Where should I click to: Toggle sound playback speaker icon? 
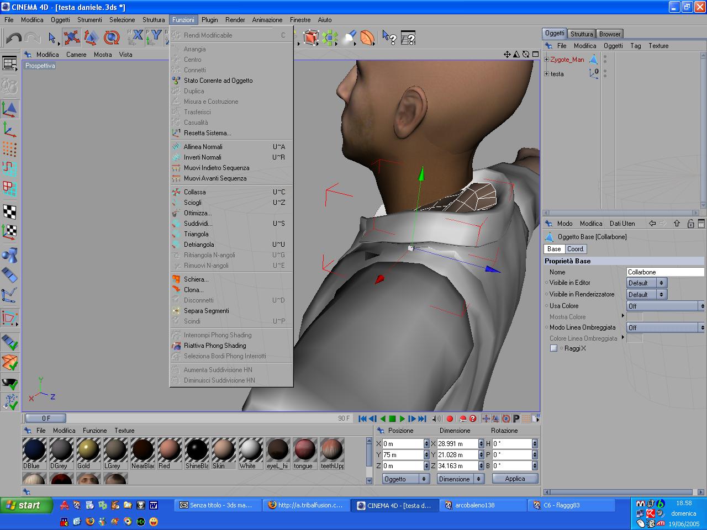tap(436, 418)
